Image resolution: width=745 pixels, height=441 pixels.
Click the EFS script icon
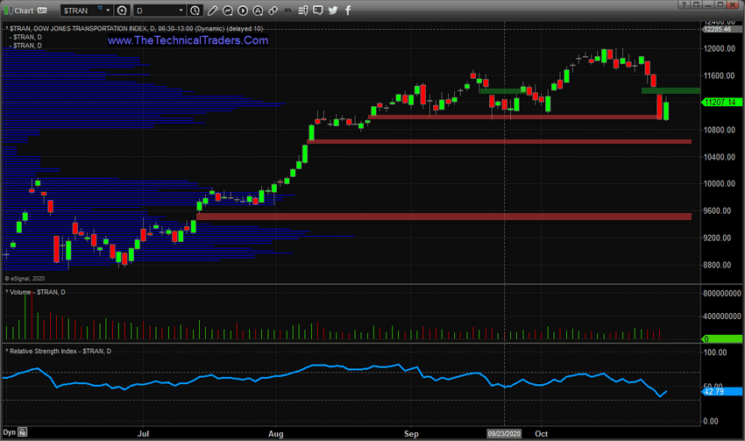coord(288,10)
